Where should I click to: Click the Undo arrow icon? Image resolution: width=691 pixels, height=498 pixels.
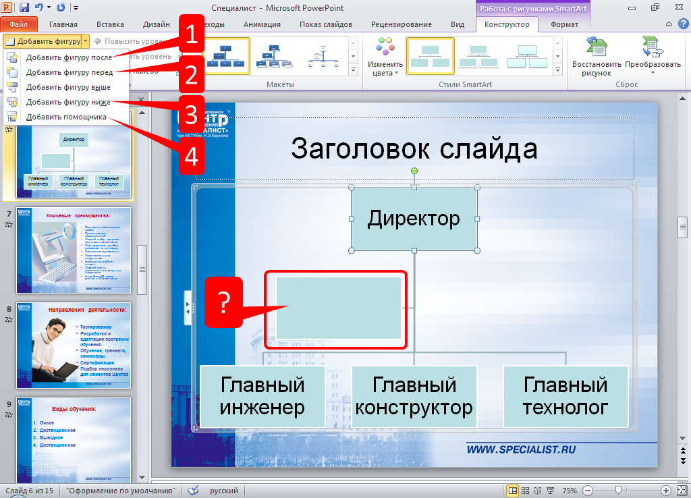[39, 8]
